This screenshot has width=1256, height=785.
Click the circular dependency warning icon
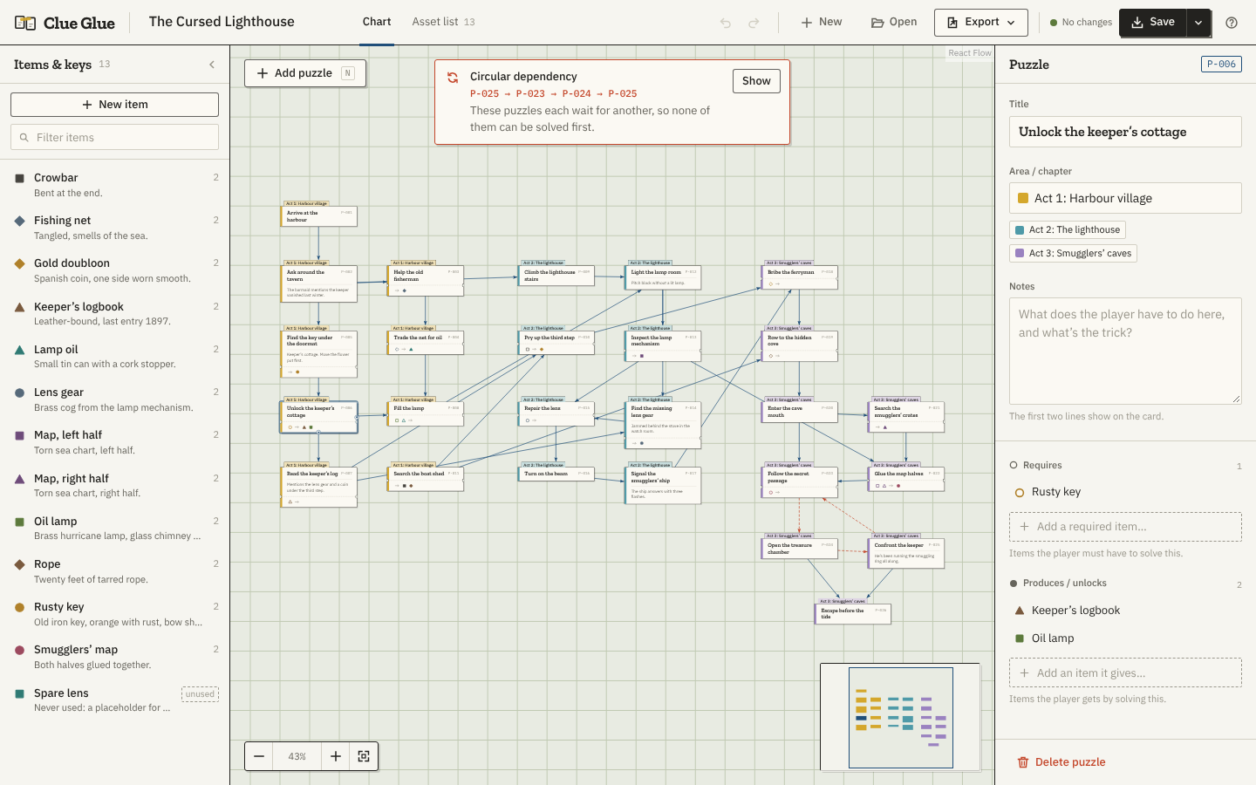453,78
